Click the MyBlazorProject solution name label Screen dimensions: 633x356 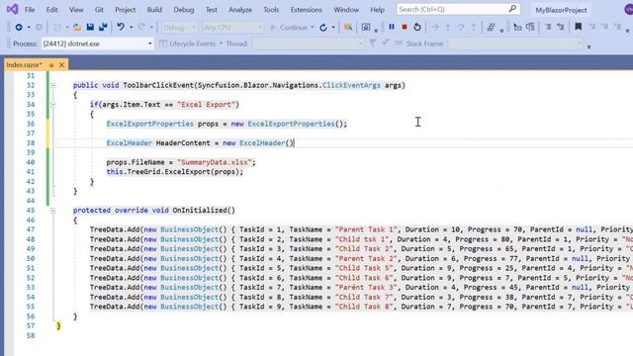coord(561,10)
